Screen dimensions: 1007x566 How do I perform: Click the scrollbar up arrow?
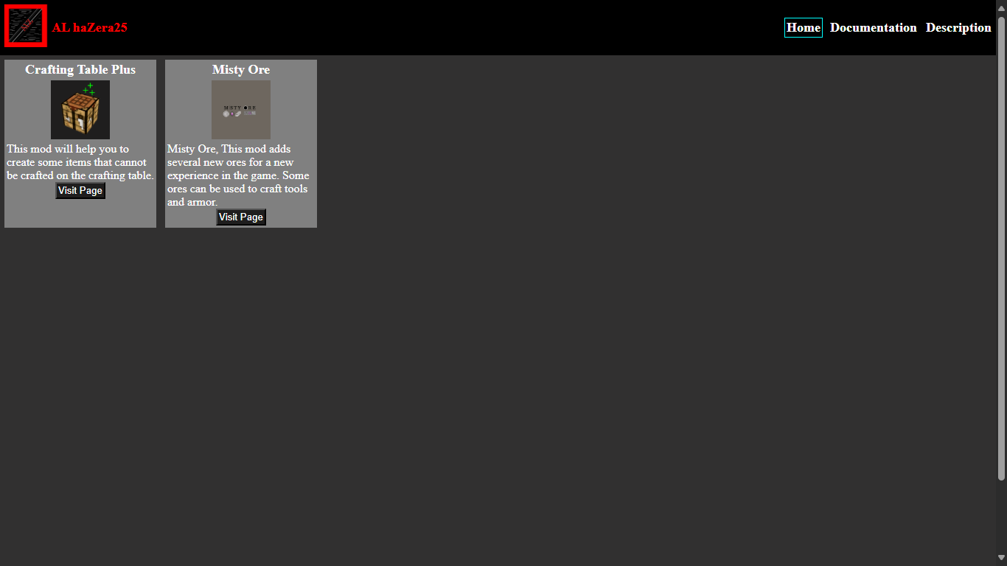pyautogui.click(x=1001, y=6)
